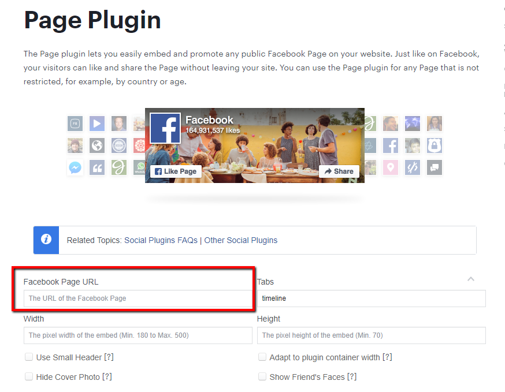
Task: Open the Other Social Plugins link
Action: (241, 240)
